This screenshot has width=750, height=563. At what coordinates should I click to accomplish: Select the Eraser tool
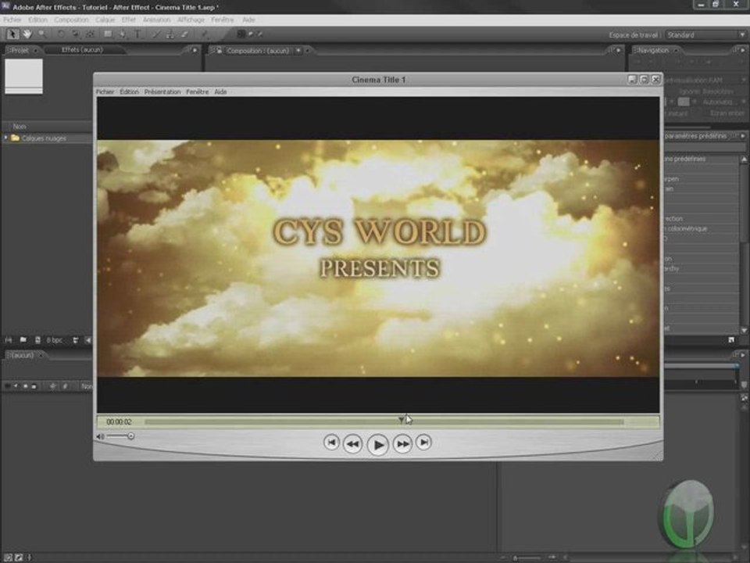tap(184, 34)
